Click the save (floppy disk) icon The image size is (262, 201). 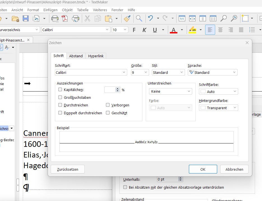point(25,19)
